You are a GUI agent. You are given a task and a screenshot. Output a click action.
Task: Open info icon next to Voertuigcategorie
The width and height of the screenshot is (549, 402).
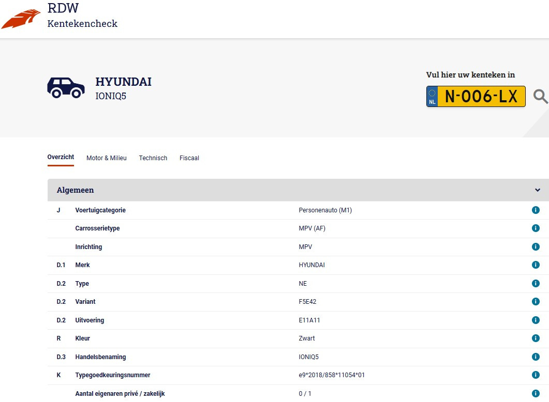pyautogui.click(x=536, y=210)
